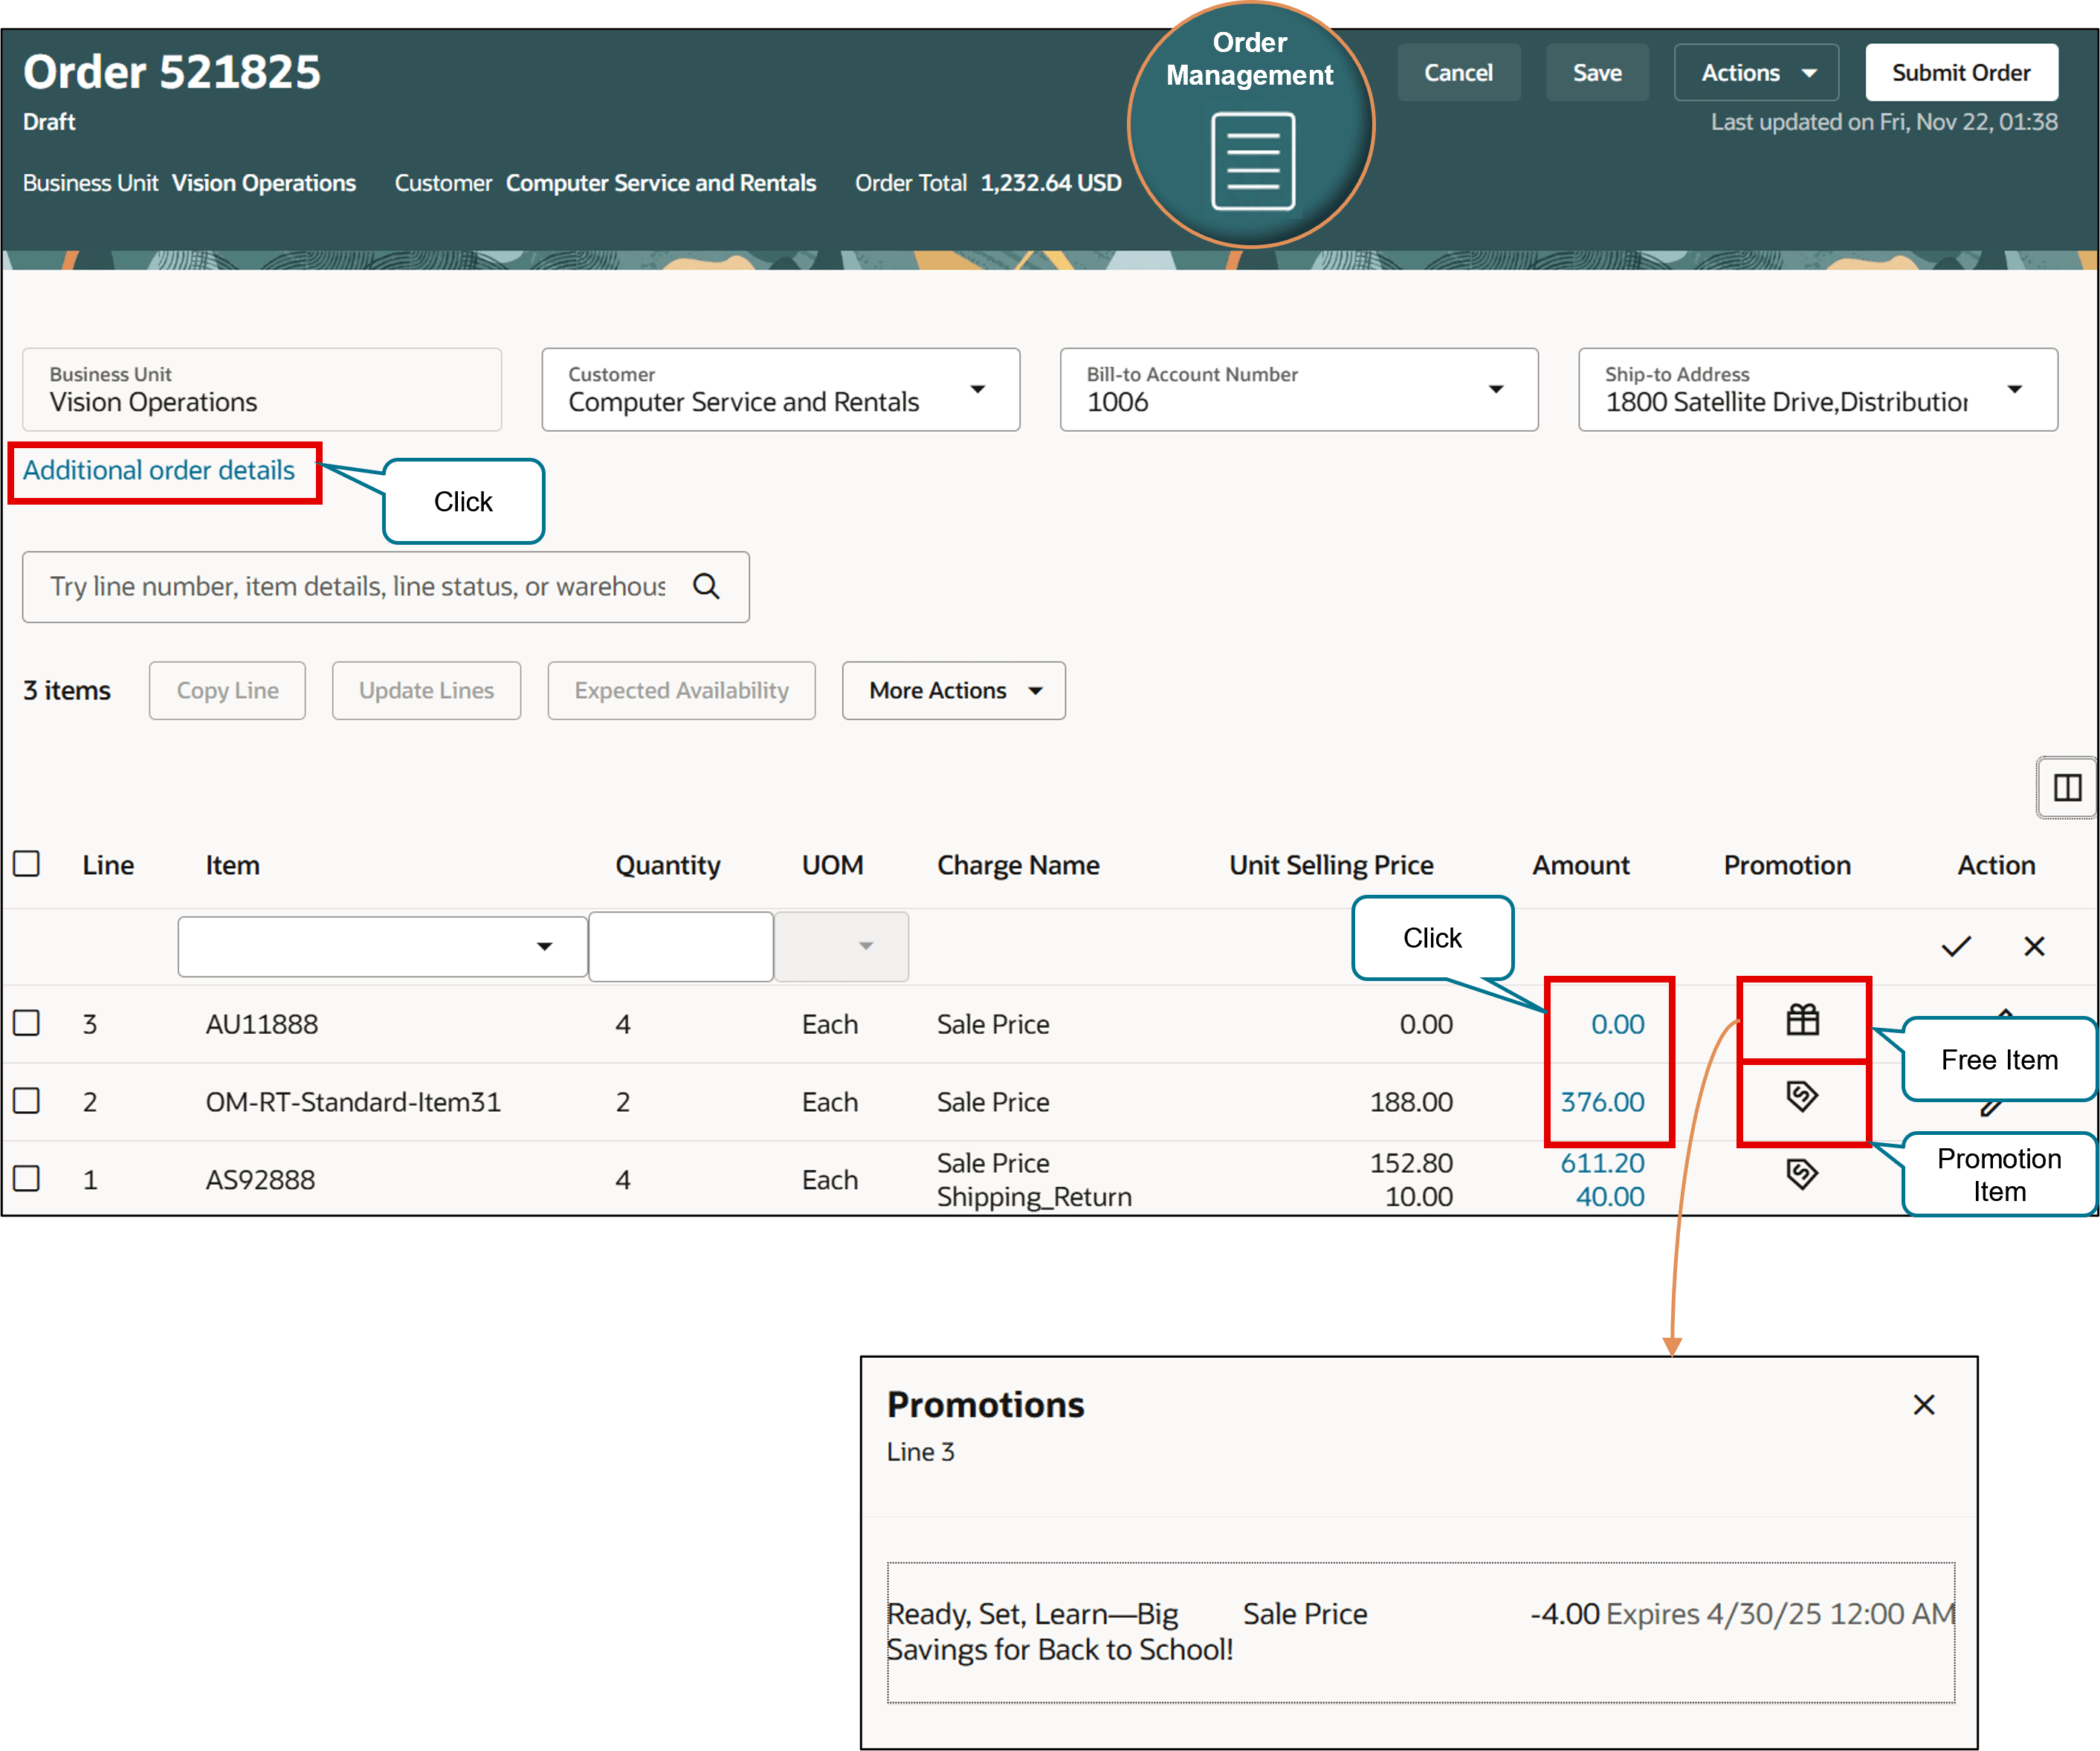Expand the Customer dropdown
Image resolution: width=2100 pixels, height=1751 pixels.
pyautogui.click(x=977, y=390)
